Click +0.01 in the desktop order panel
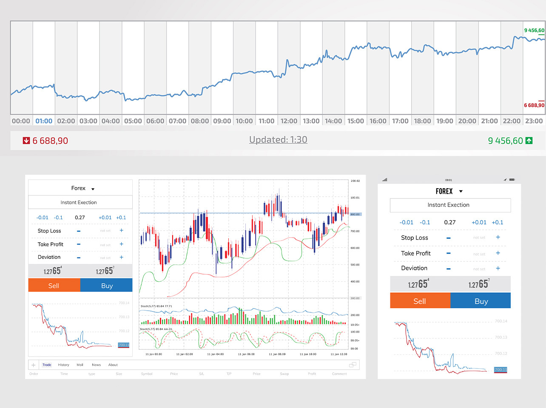The height and width of the screenshot is (408, 546). (x=105, y=218)
